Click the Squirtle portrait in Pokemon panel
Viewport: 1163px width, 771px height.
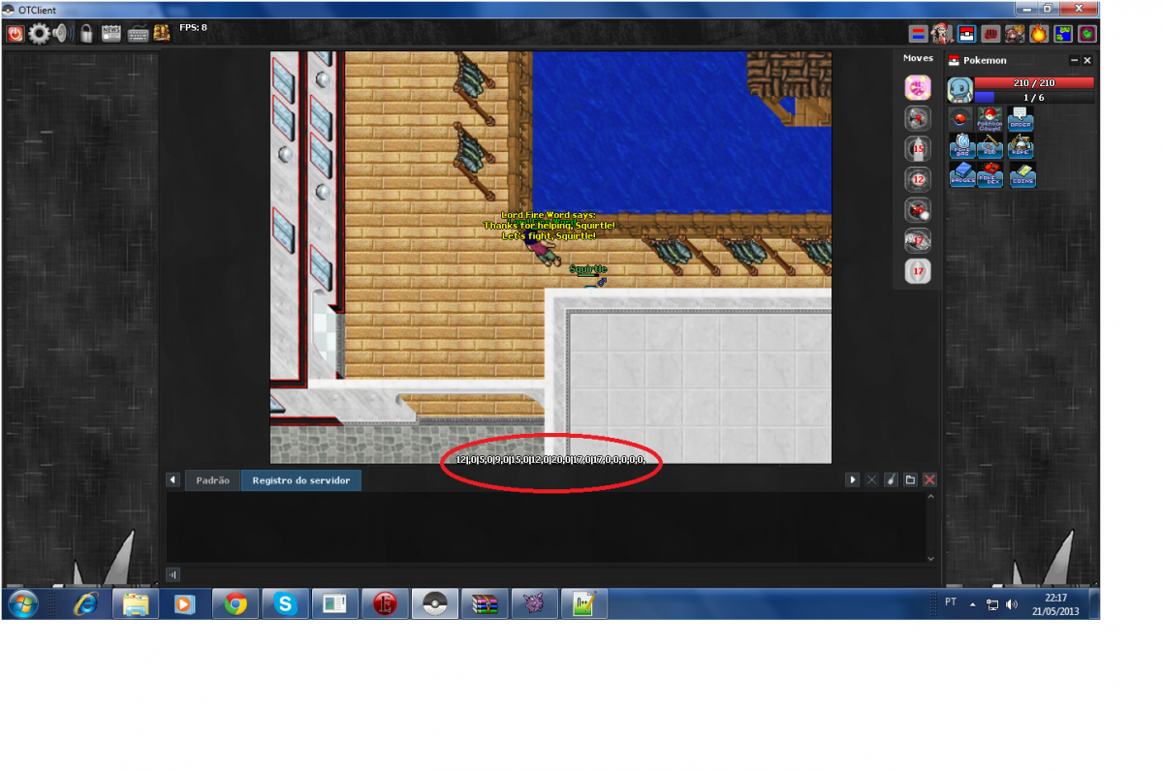coord(960,90)
